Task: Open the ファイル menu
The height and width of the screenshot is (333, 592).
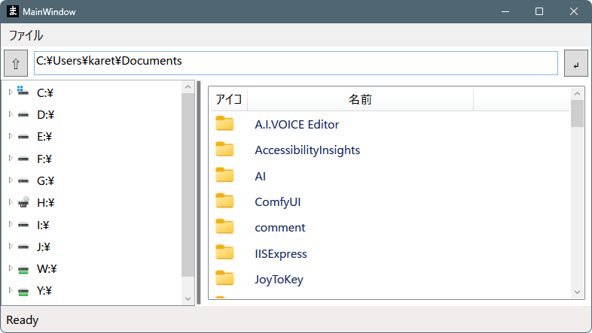Action: (x=26, y=35)
